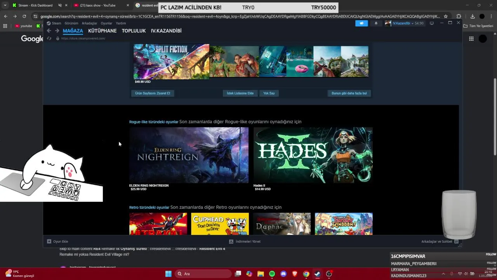Open the Daphne game capsule
This screenshot has height=280, width=497.
(x=282, y=224)
